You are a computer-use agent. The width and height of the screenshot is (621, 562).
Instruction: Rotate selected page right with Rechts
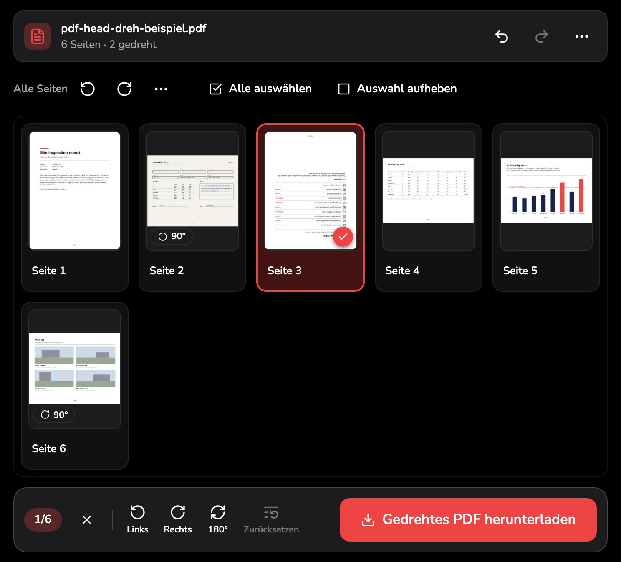[178, 520]
